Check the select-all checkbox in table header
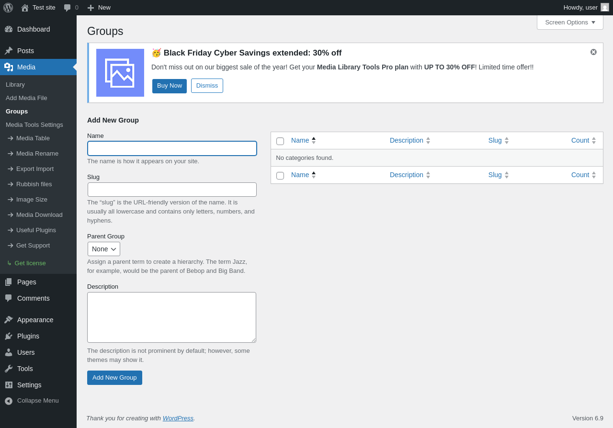The height and width of the screenshot is (428, 613). 280,141
